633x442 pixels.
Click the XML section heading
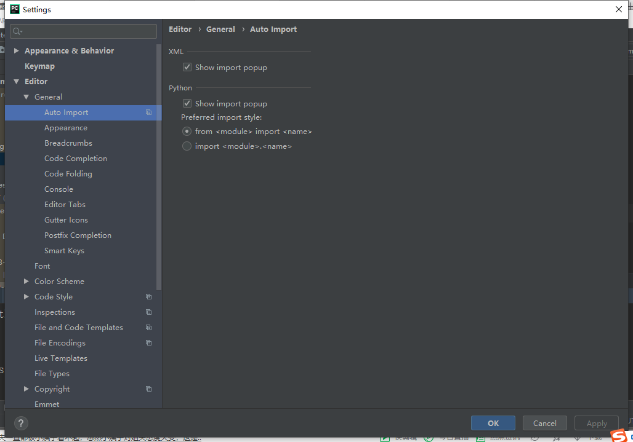(176, 52)
